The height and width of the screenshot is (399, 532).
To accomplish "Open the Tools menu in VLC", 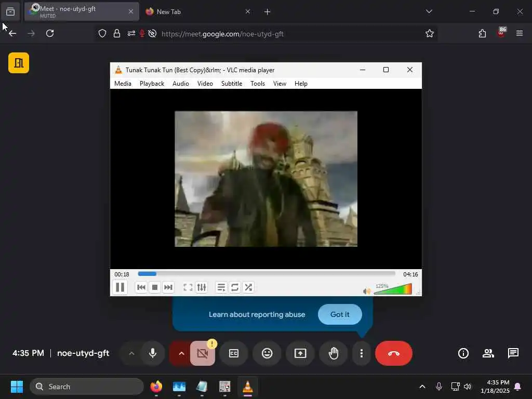I will (x=258, y=84).
